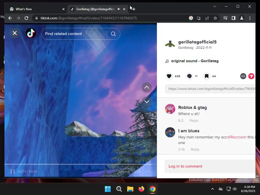
Task: Open comments via speech bubble icon
Action: pyautogui.click(x=189, y=76)
